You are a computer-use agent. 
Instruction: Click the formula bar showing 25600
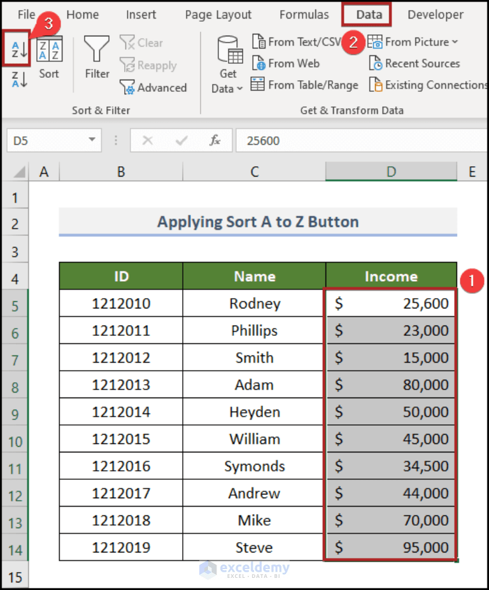pos(362,140)
